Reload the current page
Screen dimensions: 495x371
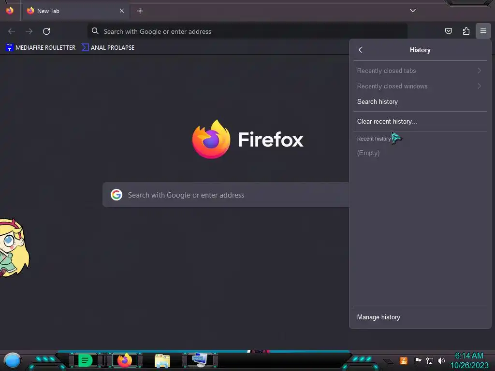pyautogui.click(x=46, y=31)
